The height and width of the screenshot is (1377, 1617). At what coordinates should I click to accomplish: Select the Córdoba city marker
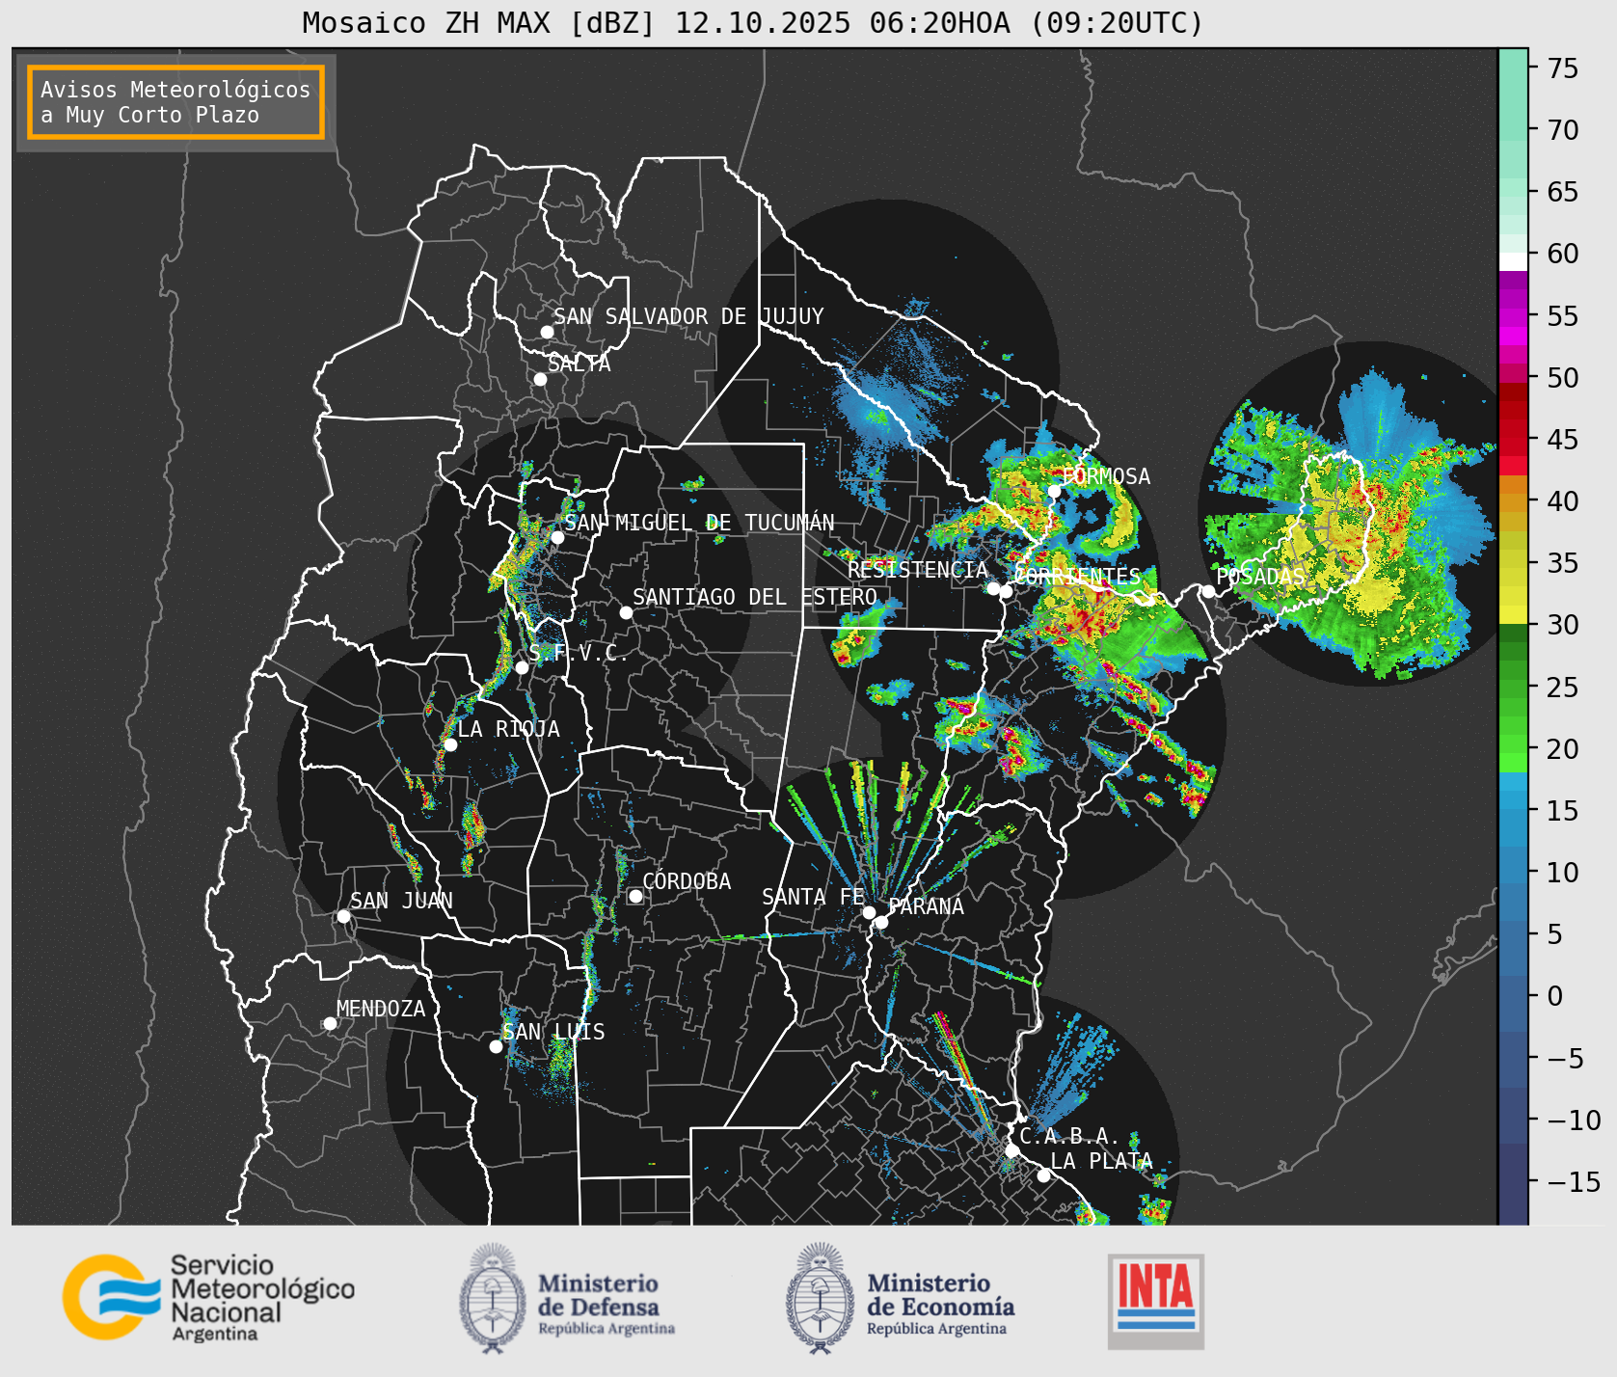click(x=635, y=897)
